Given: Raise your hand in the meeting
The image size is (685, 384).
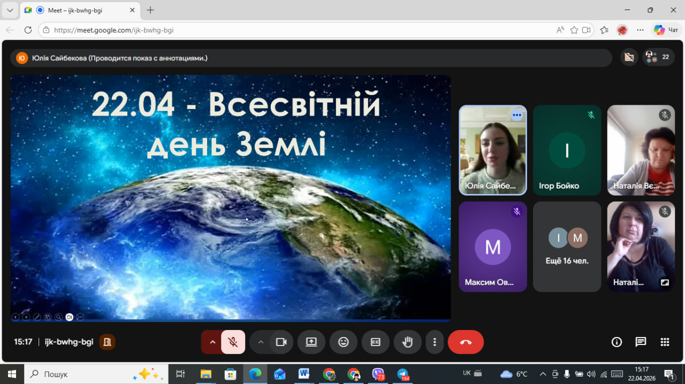Looking at the screenshot, I should coord(407,342).
